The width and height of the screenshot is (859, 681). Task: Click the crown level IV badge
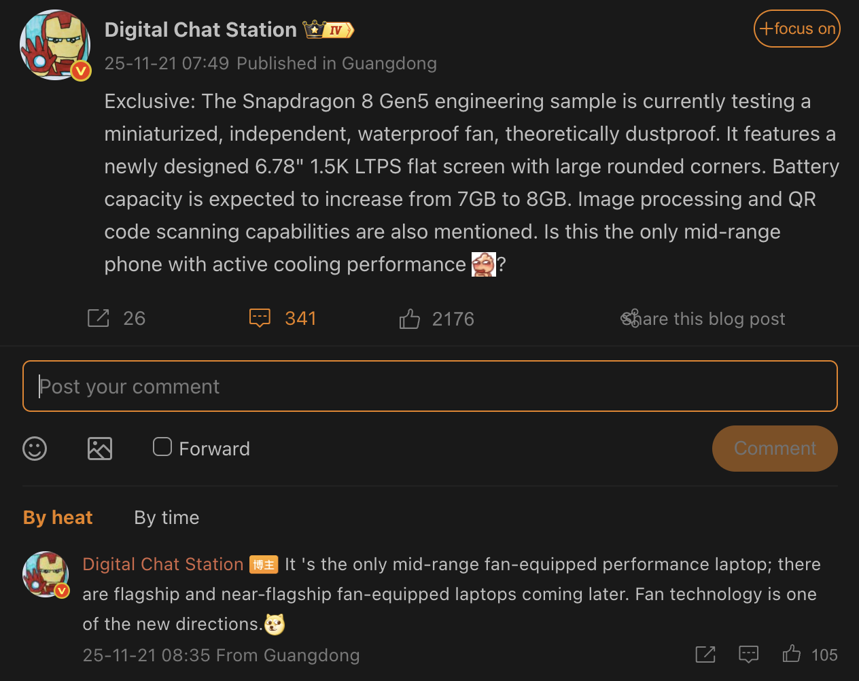[x=329, y=30]
